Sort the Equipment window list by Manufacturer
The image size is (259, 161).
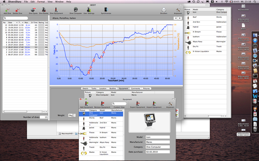(x=117, y=110)
